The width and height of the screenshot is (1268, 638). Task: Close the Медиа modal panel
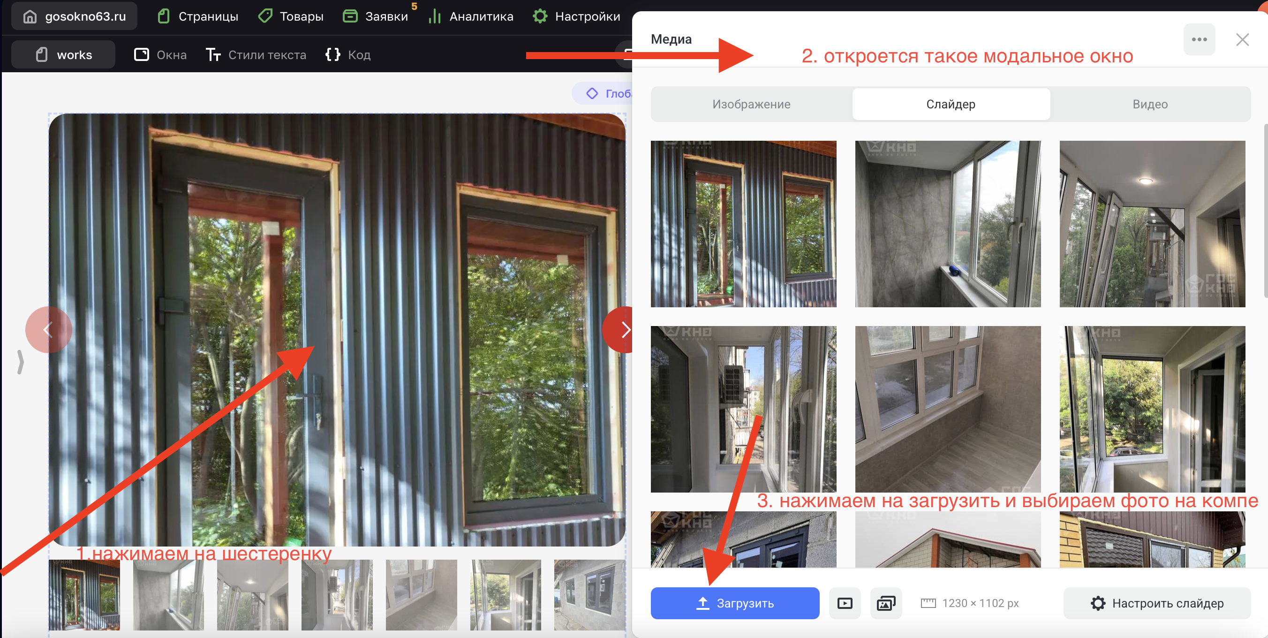point(1242,39)
